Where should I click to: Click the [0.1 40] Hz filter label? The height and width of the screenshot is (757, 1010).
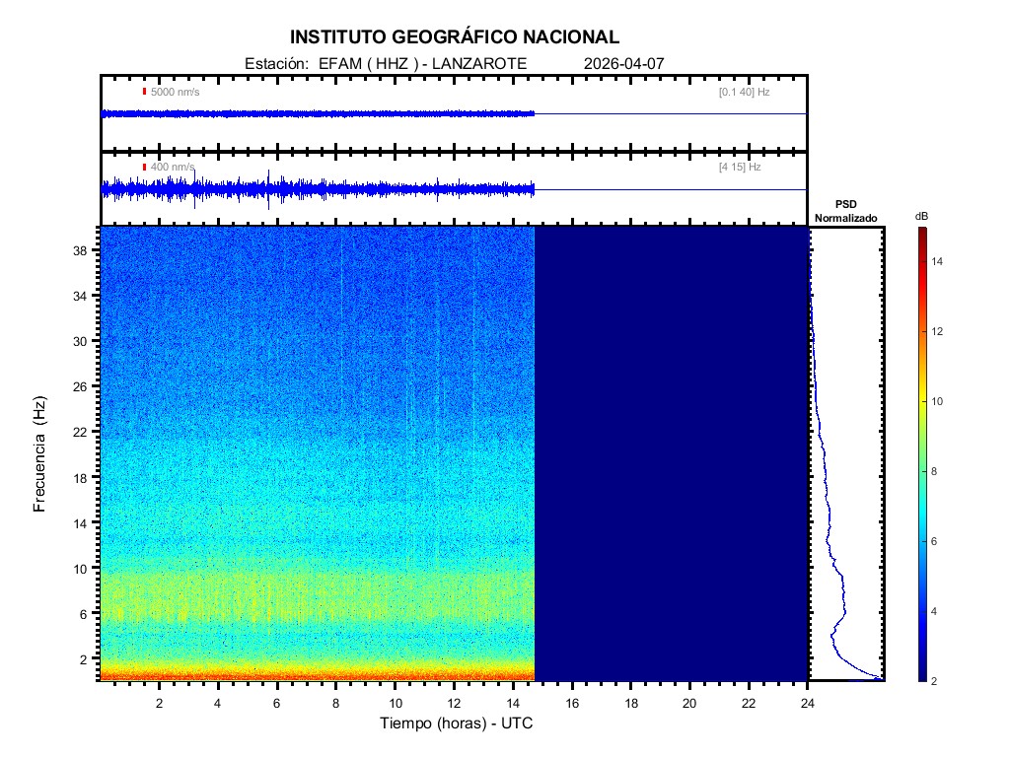[744, 92]
